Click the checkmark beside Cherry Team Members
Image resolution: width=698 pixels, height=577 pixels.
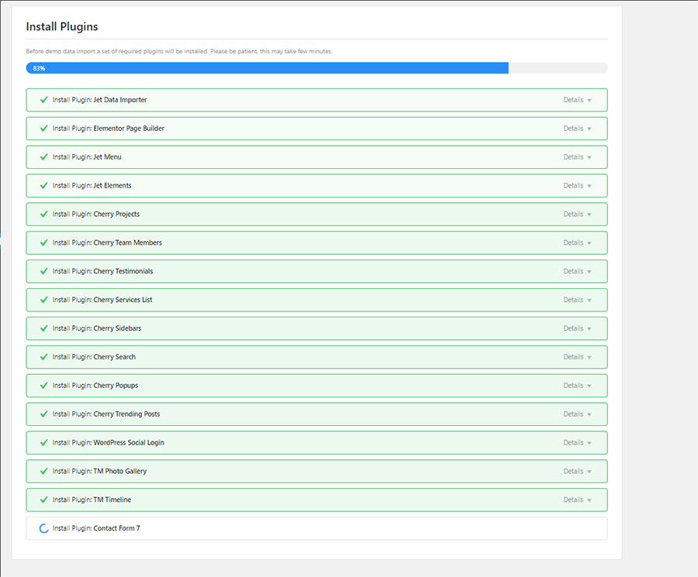(x=43, y=242)
